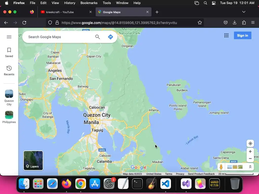View site security padlock info
259x194 pixels.
(57, 22)
